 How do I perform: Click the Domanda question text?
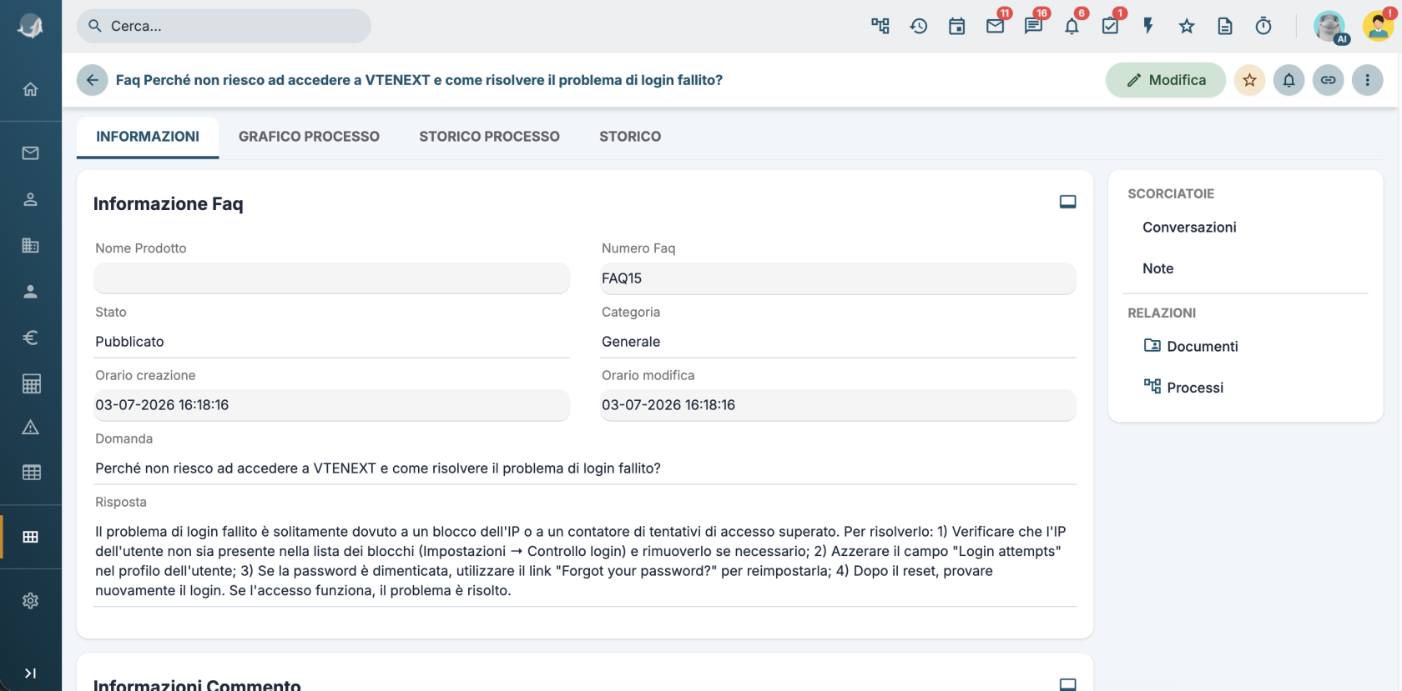378,468
